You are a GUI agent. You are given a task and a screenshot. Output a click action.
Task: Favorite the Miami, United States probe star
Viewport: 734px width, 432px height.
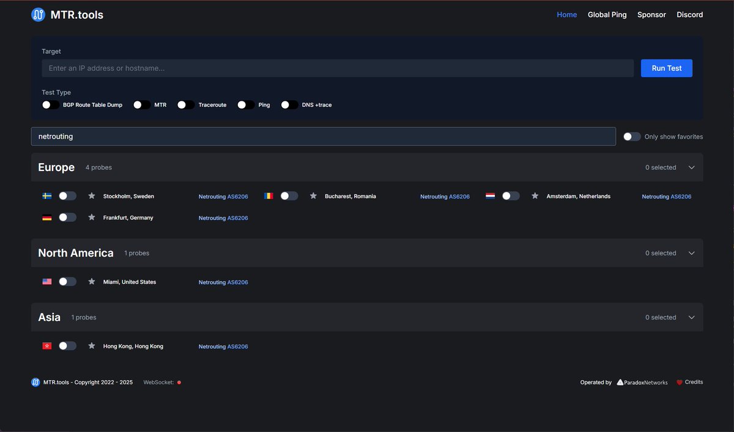pyautogui.click(x=92, y=282)
